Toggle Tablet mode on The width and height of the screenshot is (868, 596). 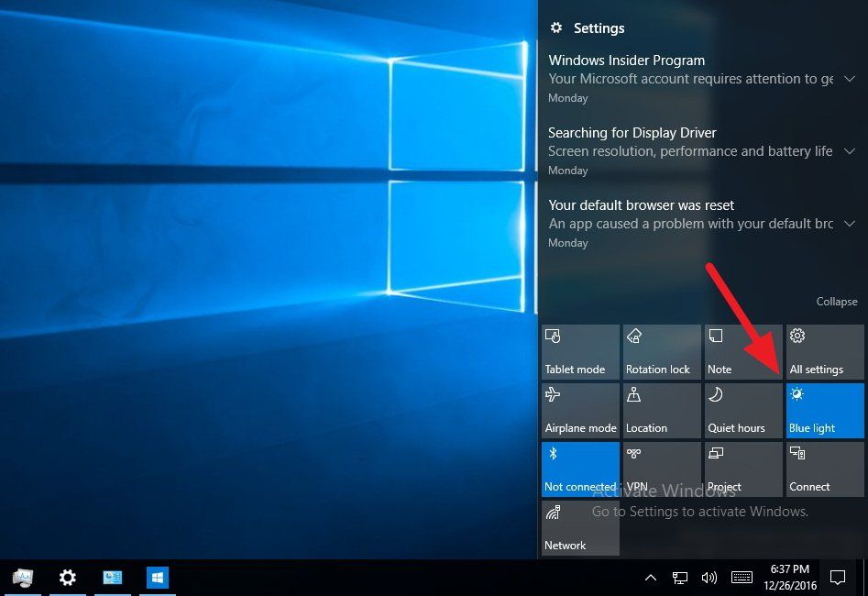click(580, 352)
